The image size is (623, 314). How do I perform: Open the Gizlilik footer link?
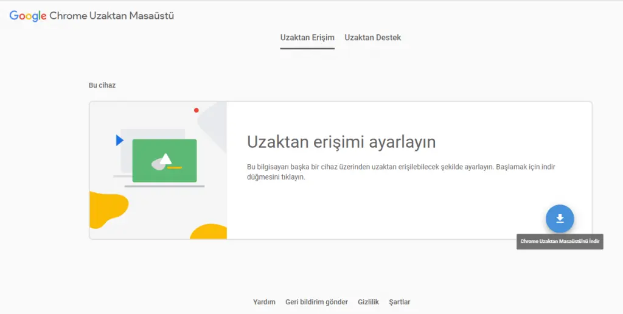click(x=368, y=302)
